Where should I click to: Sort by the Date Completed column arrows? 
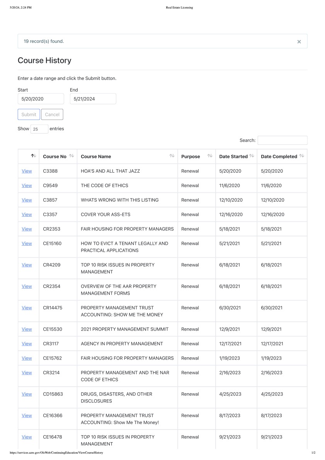[301, 156]
